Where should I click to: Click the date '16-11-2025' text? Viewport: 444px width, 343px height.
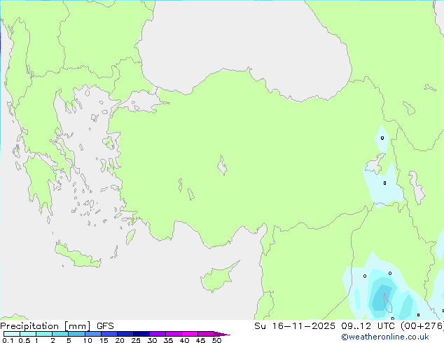(303, 326)
